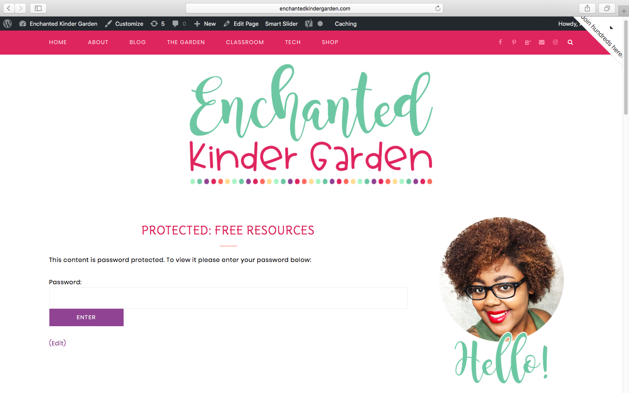The height and width of the screenshot is (393, 629).
Task: Click the Password input field
Action: pos(228,298)
